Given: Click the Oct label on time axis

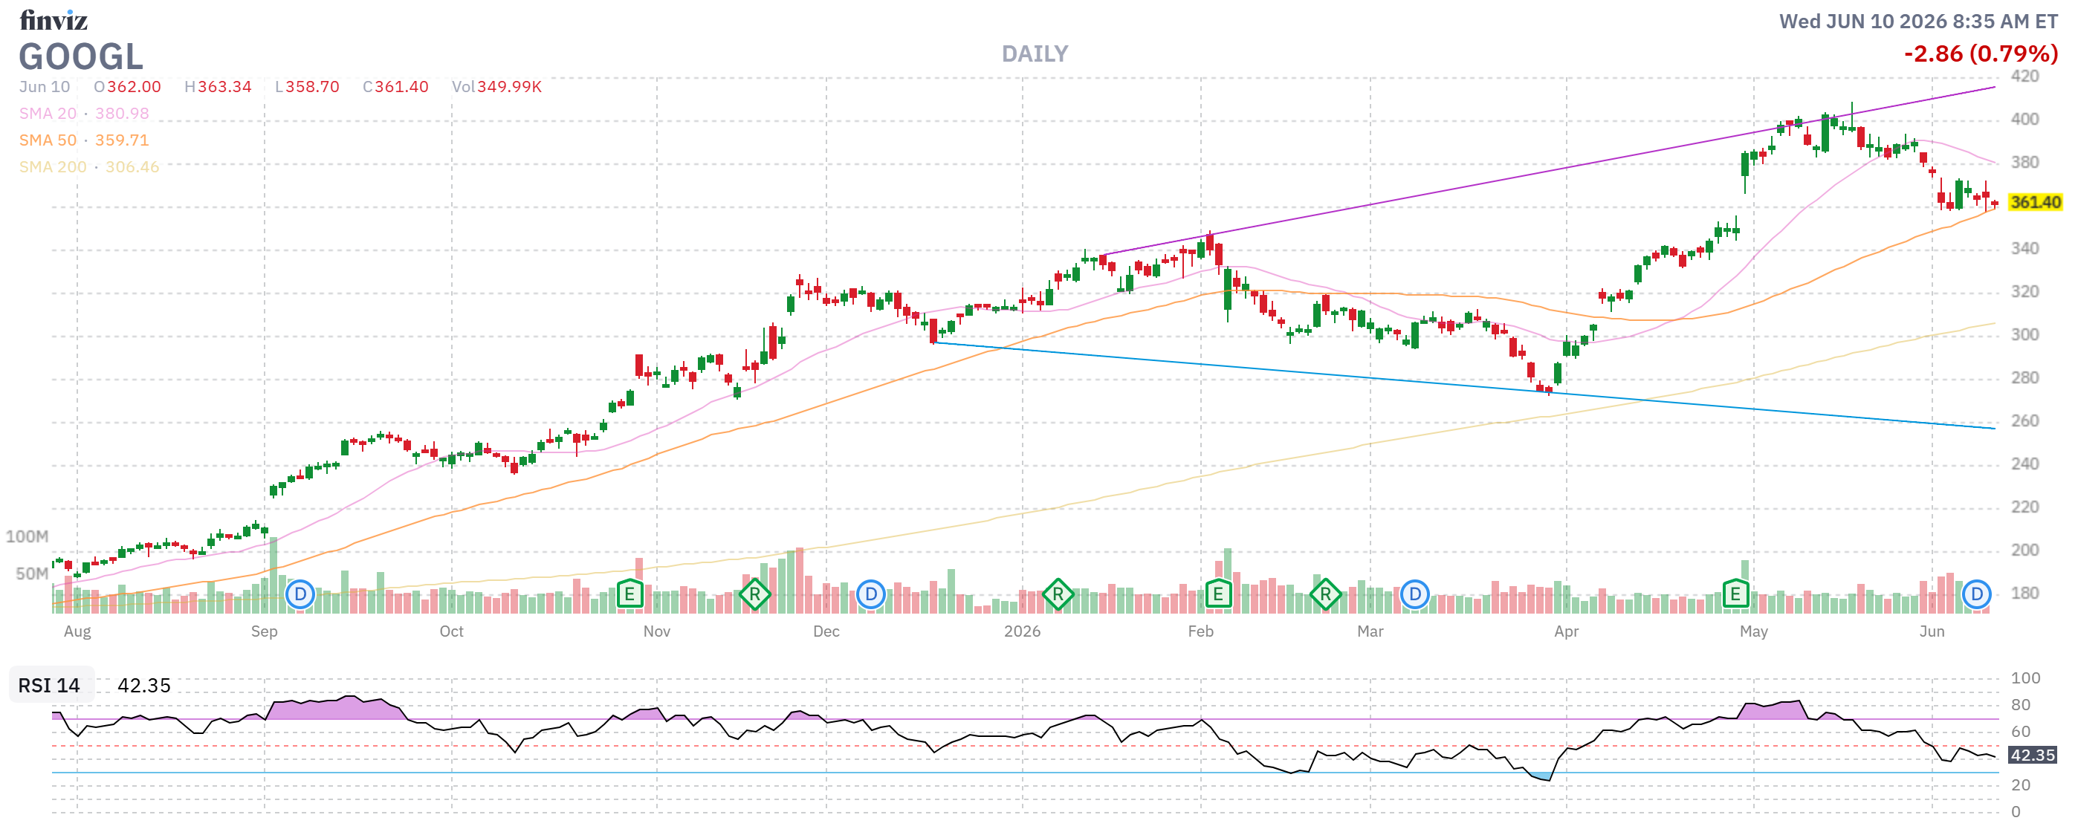Looking at the screenshot, I should tap(451, 631).
